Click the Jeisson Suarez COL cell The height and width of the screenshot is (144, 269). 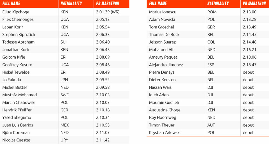[211, 42]
